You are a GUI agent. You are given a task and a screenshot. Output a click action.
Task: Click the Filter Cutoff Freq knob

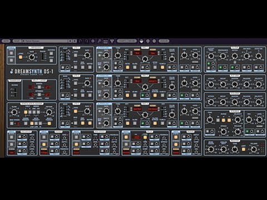211,56
